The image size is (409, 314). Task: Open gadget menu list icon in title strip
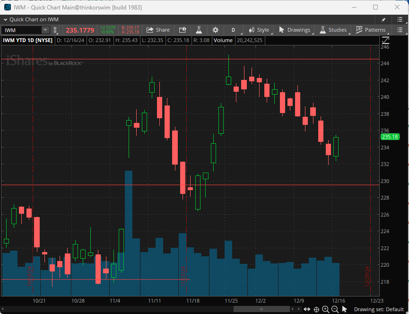(x=400, y=19)
